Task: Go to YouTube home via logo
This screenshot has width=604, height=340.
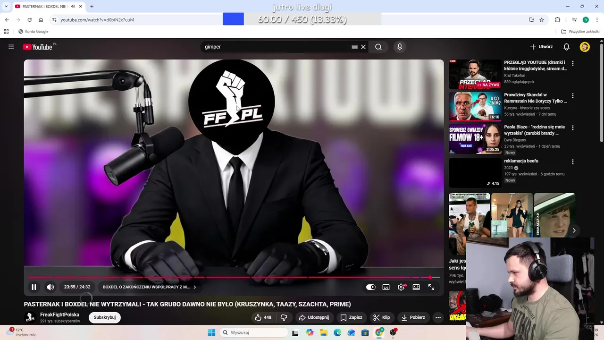Action: tap(37, 47)
